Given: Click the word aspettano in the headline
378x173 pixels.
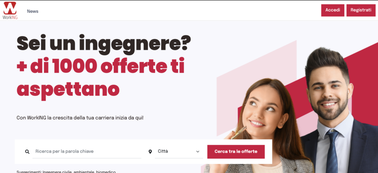Looking at the screenshot, I should 68,90.
